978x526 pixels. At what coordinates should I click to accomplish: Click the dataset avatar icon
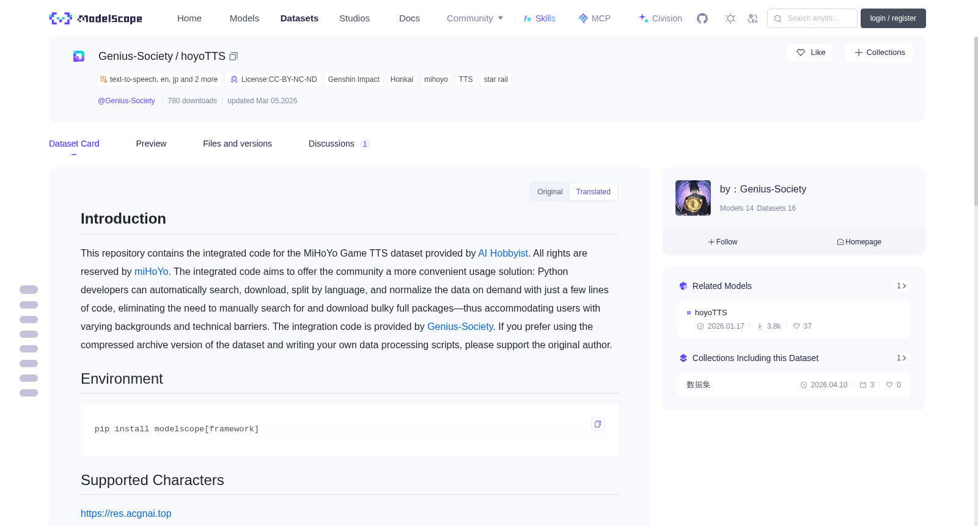point(79,56)
